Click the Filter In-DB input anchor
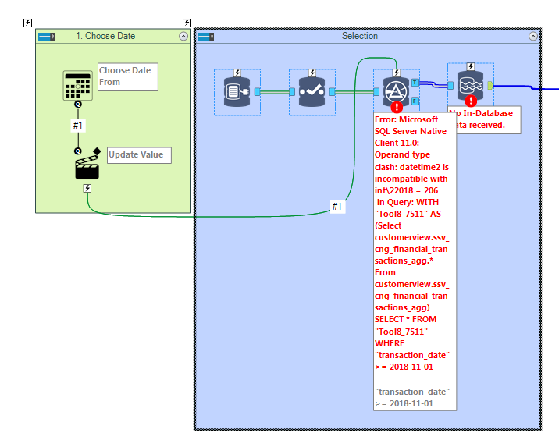559x440 pixels. 376,92
